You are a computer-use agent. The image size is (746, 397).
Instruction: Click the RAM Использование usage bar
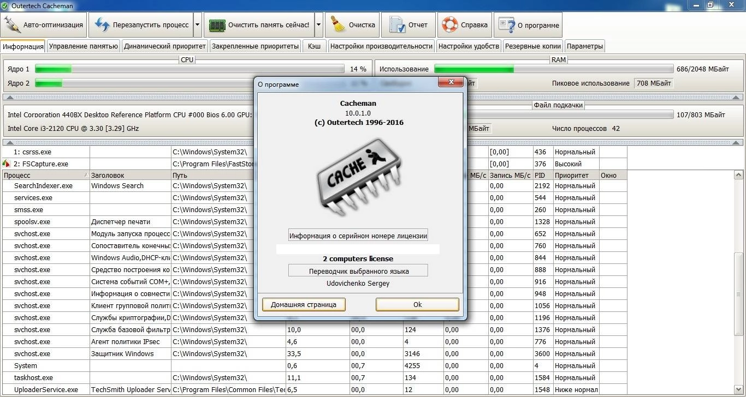554,69
